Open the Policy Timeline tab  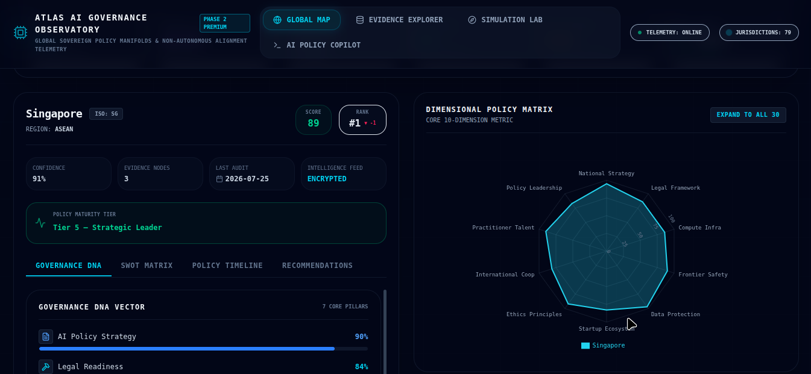tap(227, 266)
